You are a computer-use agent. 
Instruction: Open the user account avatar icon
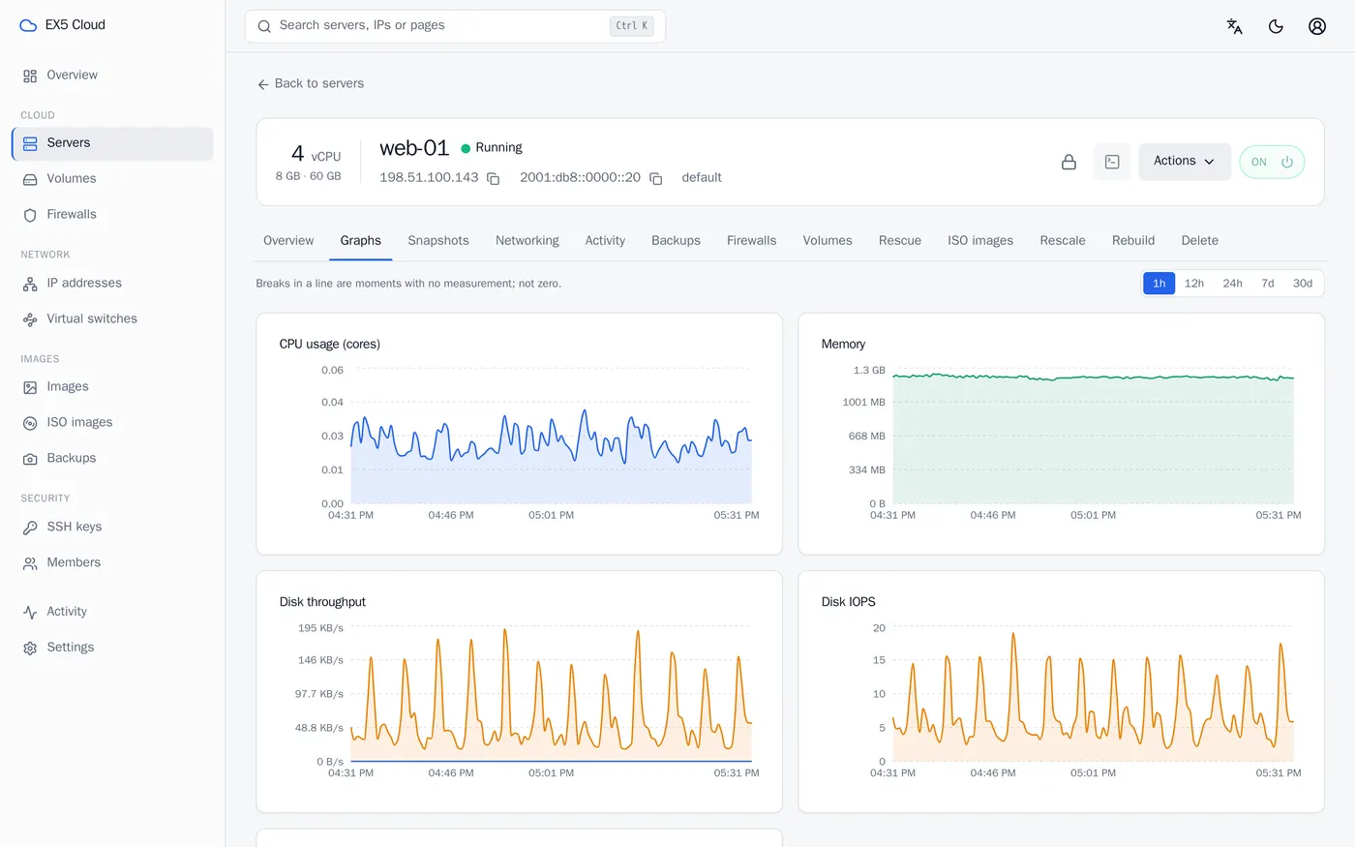tap(1317, 26)
